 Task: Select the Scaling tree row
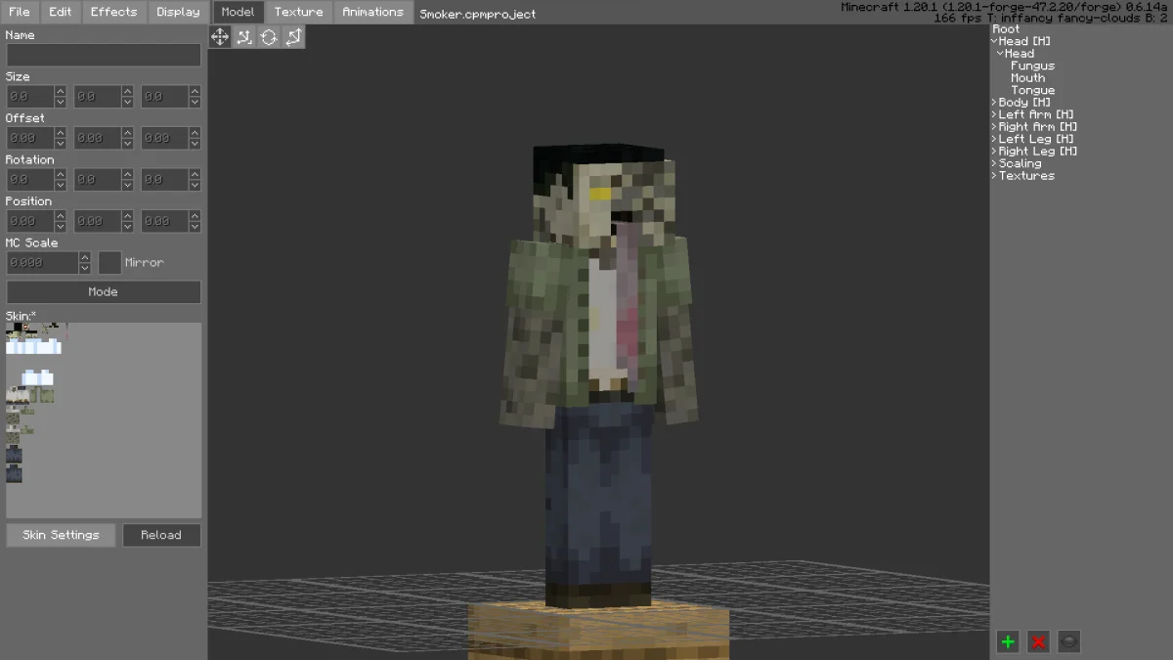click(1020, 163)
